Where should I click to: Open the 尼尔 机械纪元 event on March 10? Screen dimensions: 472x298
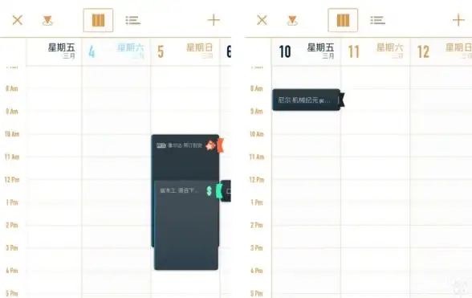click(x=306, y=100)
